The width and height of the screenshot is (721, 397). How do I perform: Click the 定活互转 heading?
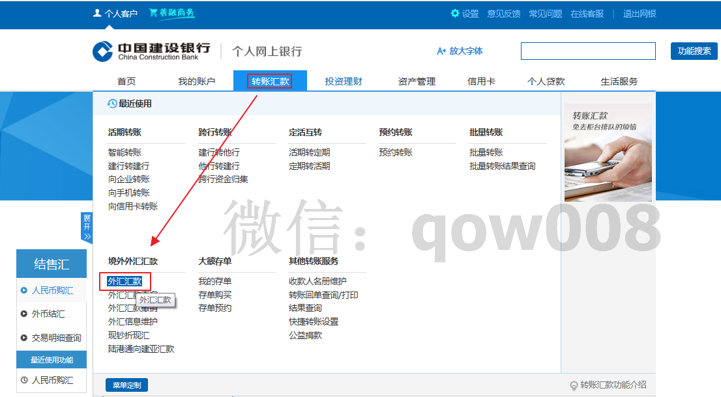click(x=305, y=132)
